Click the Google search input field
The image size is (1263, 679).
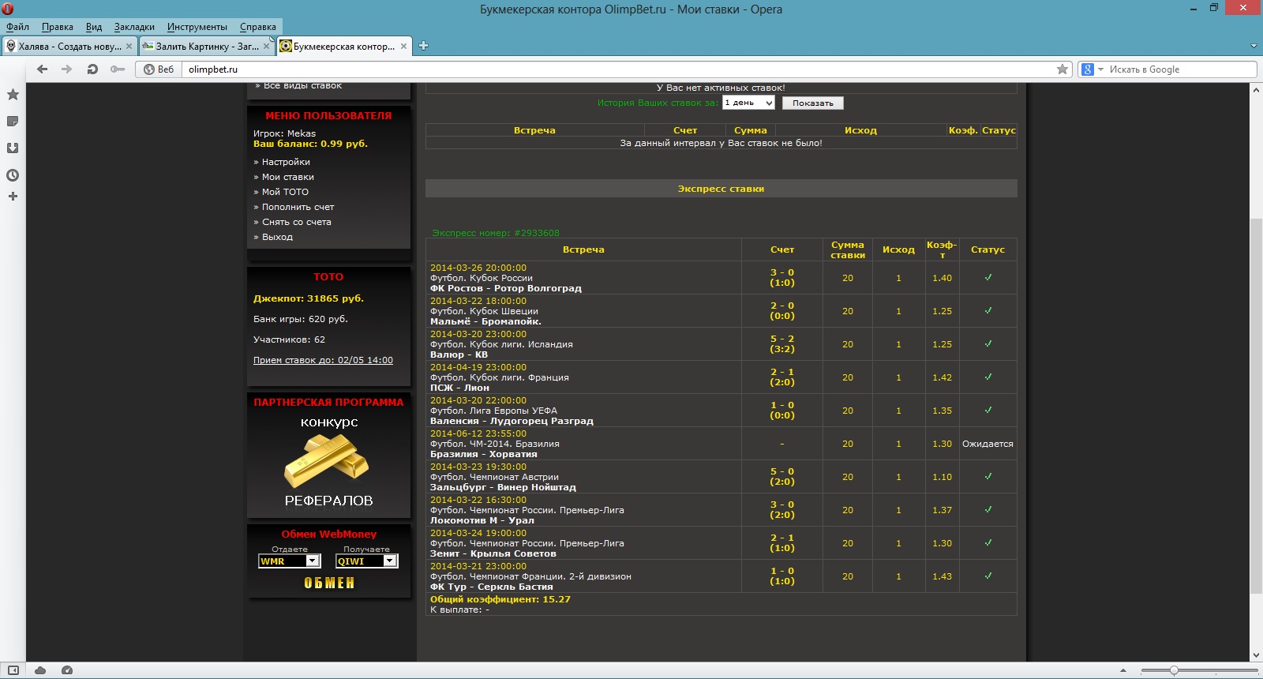click(x=1181, y=69)
